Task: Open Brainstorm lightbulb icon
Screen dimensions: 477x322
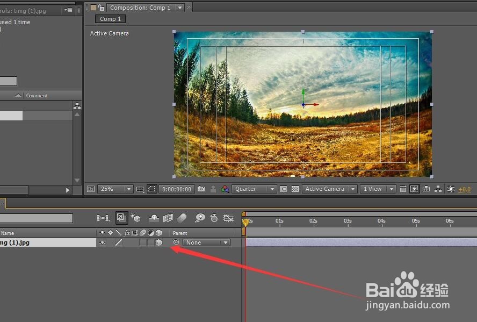Action: click(x=200, y=218)
